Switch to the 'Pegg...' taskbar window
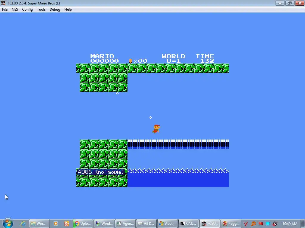Screen dimensions: 305x228 point(231,224)
